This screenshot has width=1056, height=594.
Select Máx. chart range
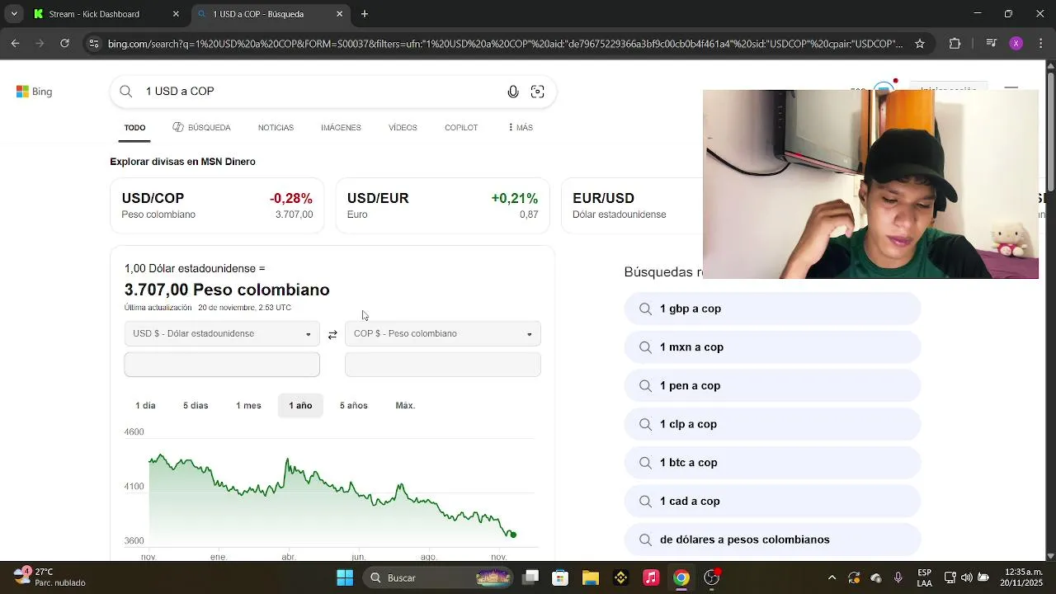coord(405,406)
